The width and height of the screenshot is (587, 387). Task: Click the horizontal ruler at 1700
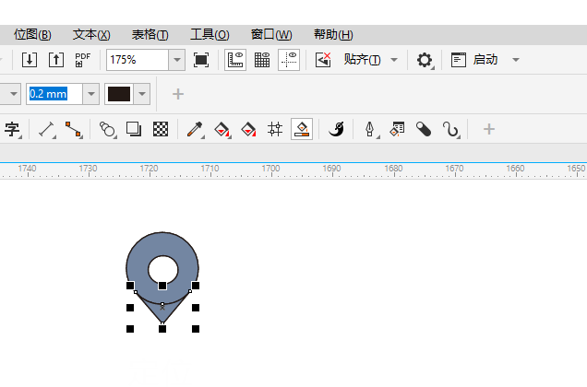[270, 169]
